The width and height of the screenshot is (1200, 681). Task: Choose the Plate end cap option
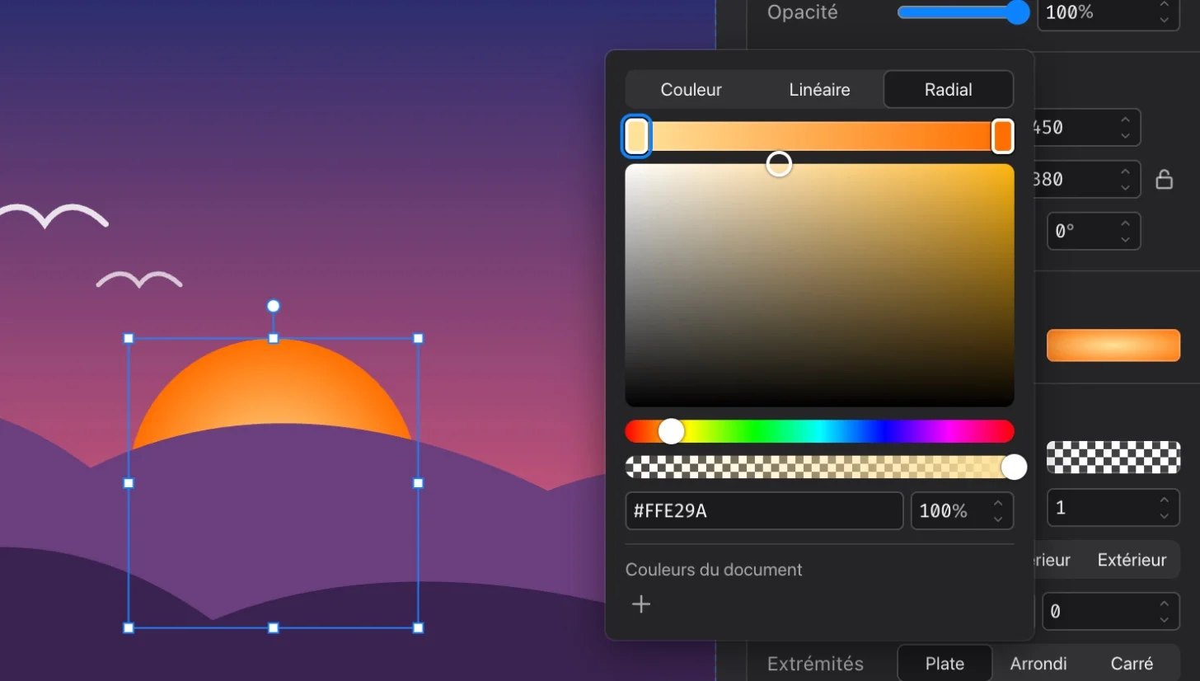[x=945, y=664]
